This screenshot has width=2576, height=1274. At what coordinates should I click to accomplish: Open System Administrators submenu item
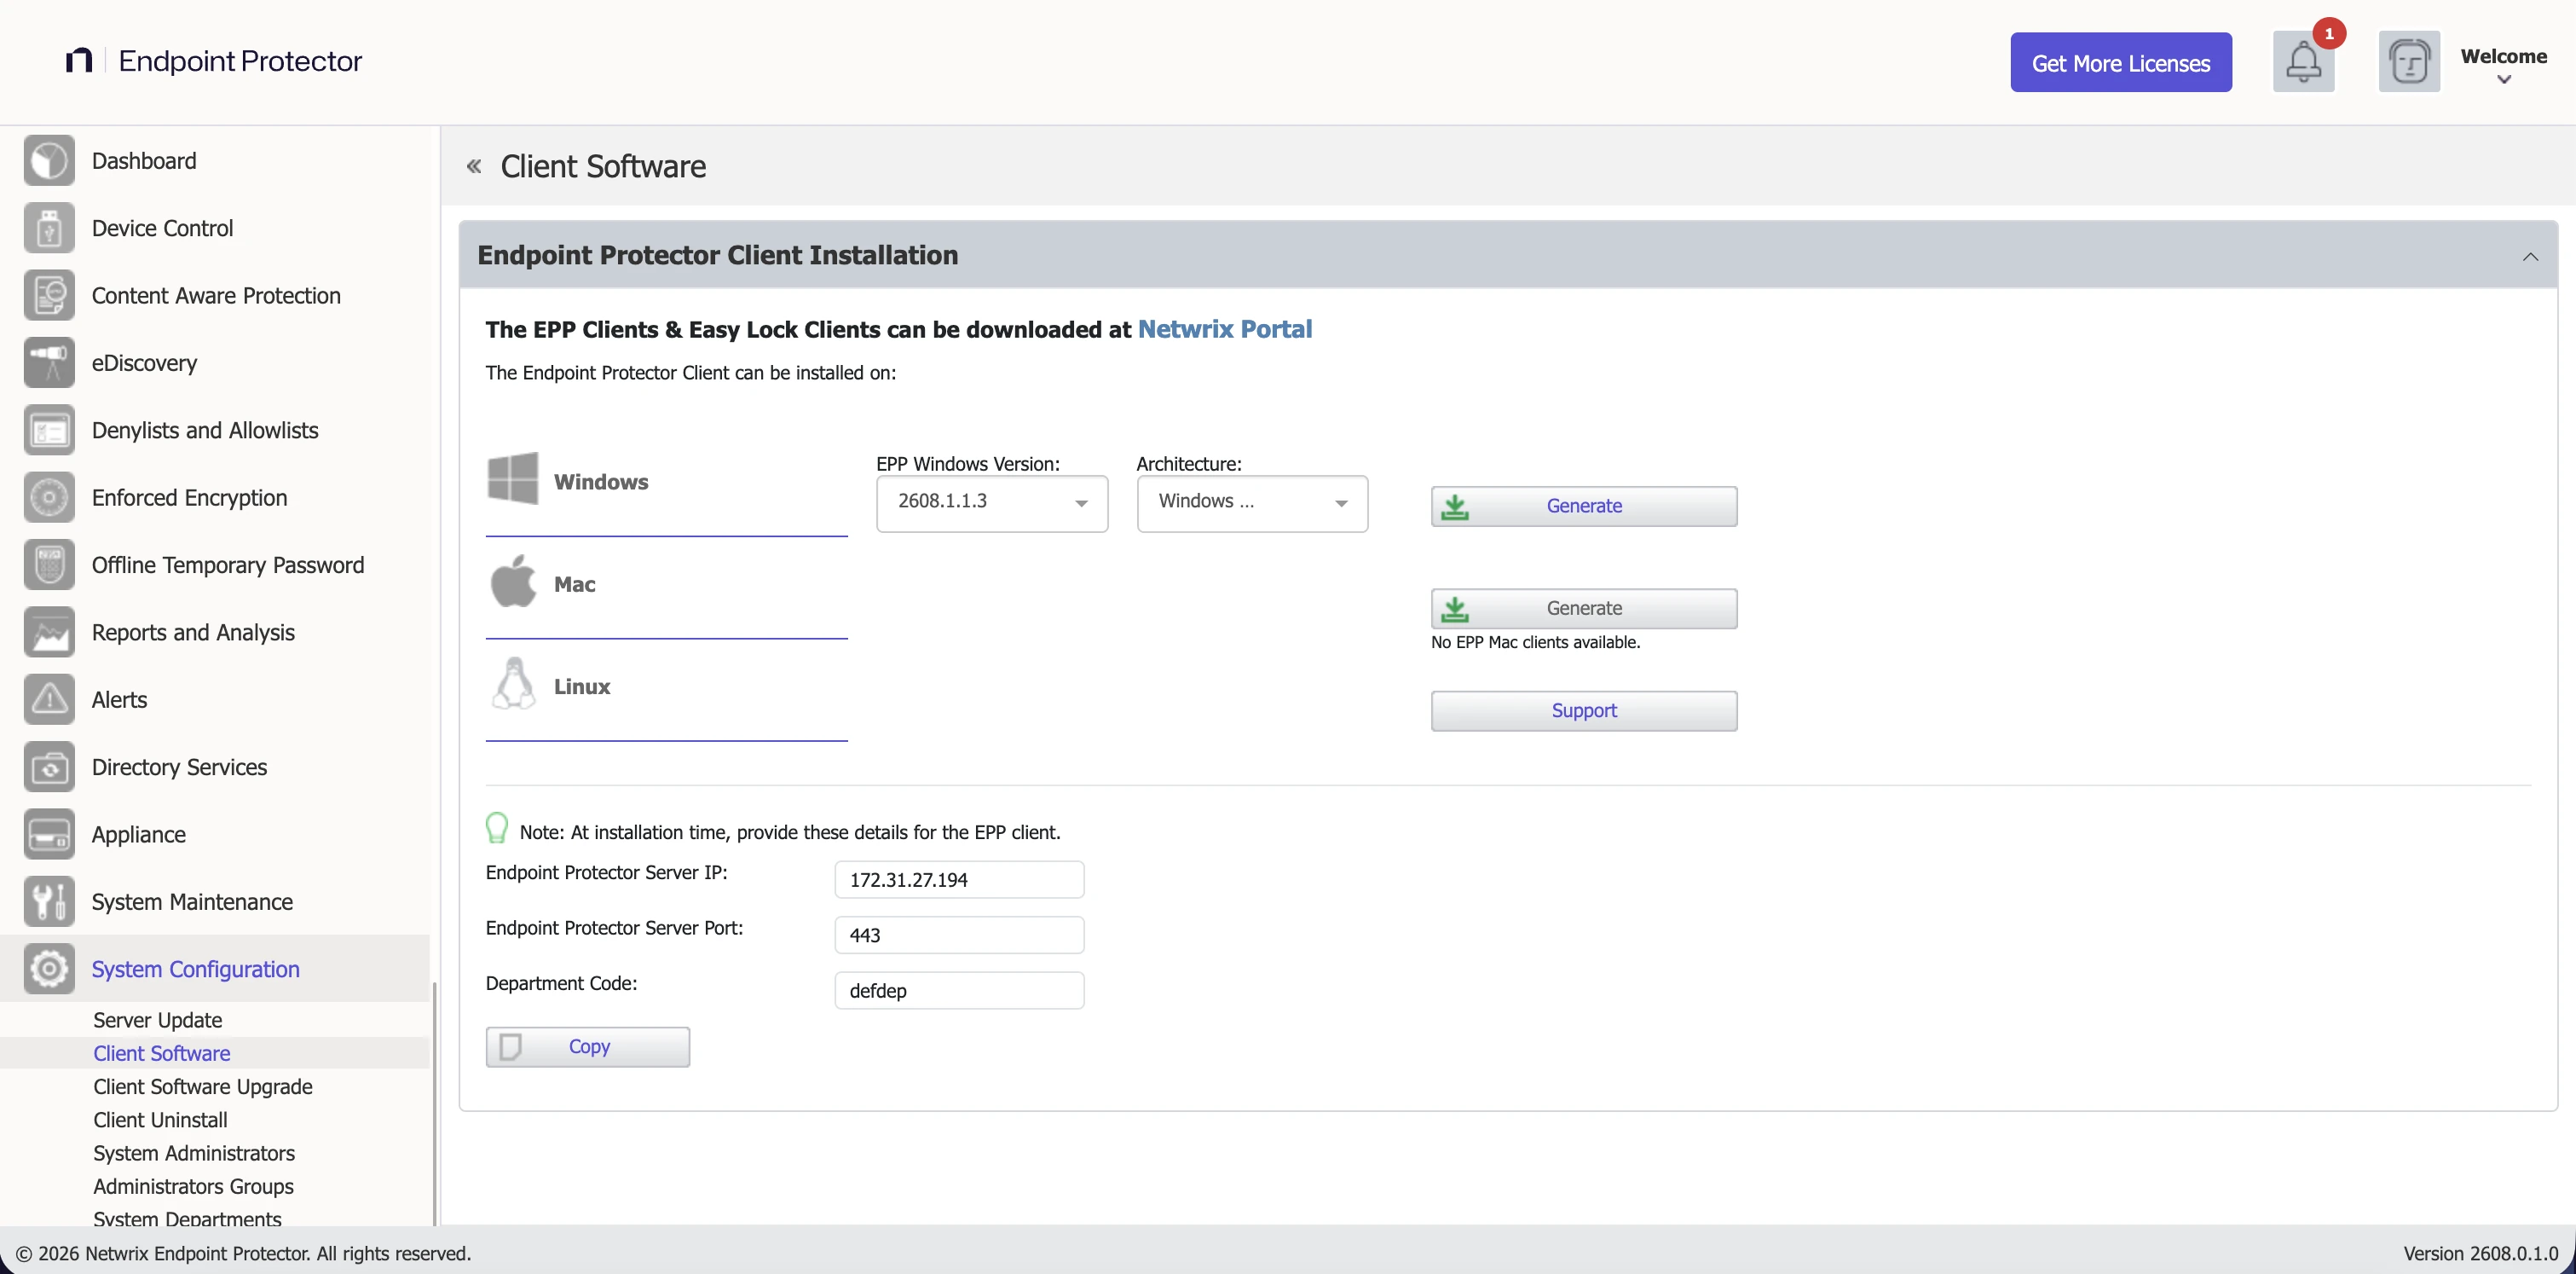(193, 1153)
